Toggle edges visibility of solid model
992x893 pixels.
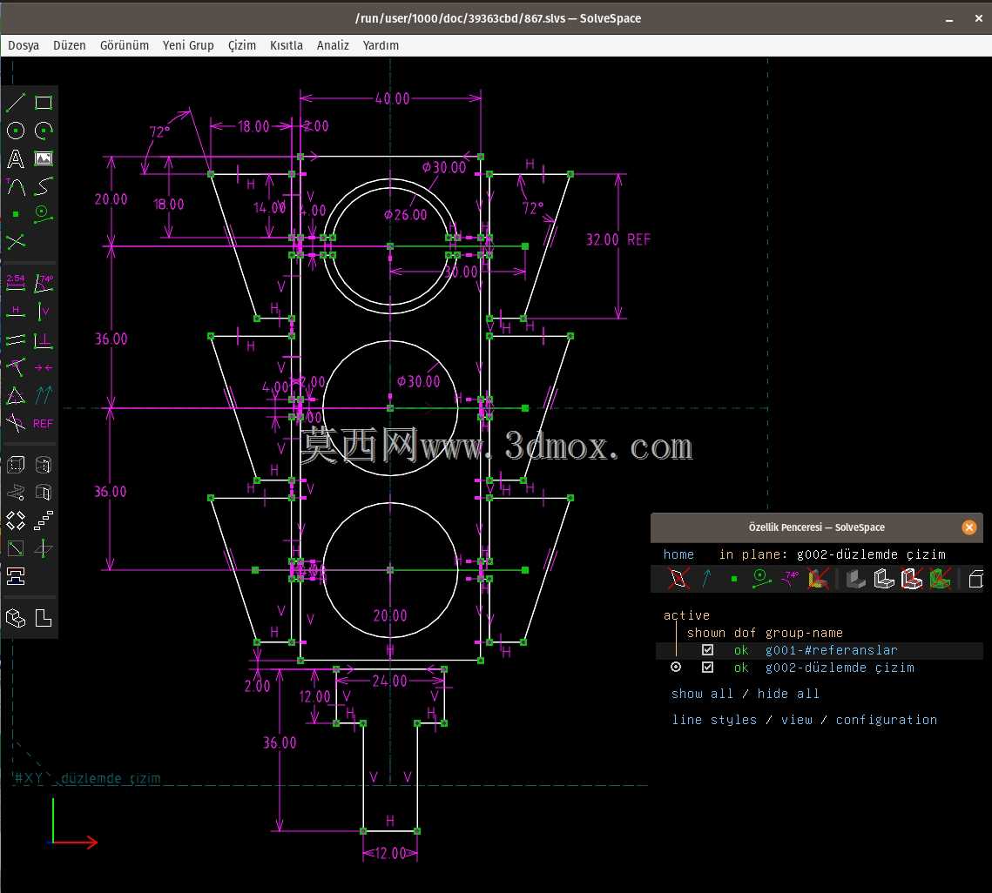click(x=884, y=579)
